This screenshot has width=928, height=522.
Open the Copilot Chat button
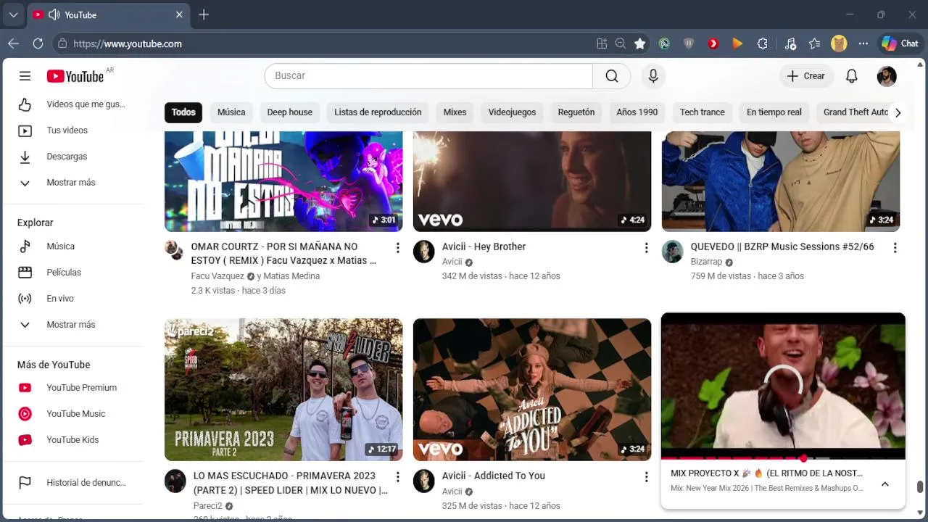[x=900, y=43]
